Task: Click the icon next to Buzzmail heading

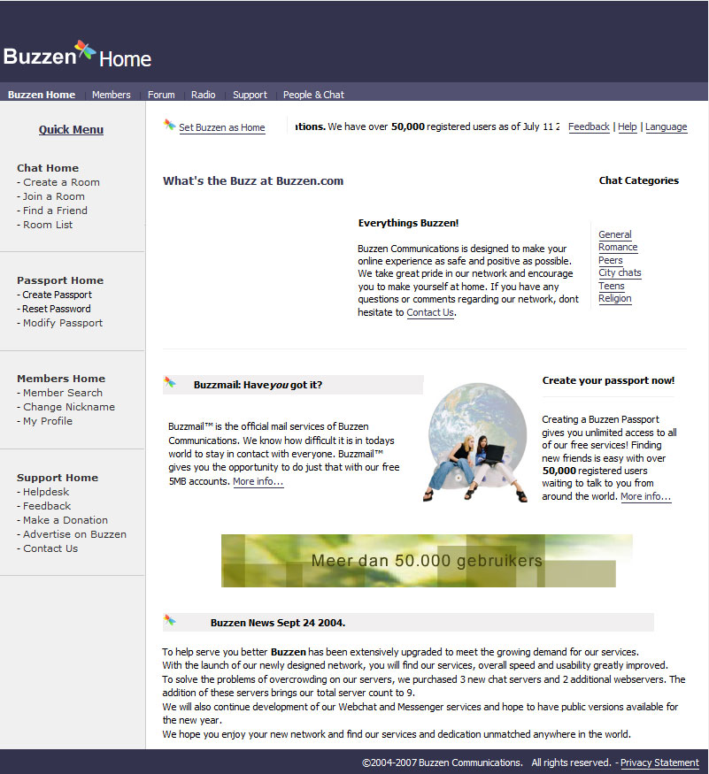Action: [x=170, y=383]
